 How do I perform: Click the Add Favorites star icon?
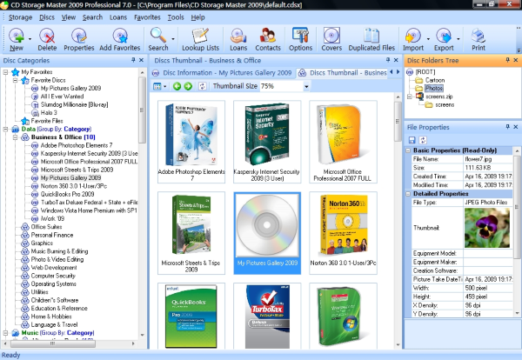point(118,38)
